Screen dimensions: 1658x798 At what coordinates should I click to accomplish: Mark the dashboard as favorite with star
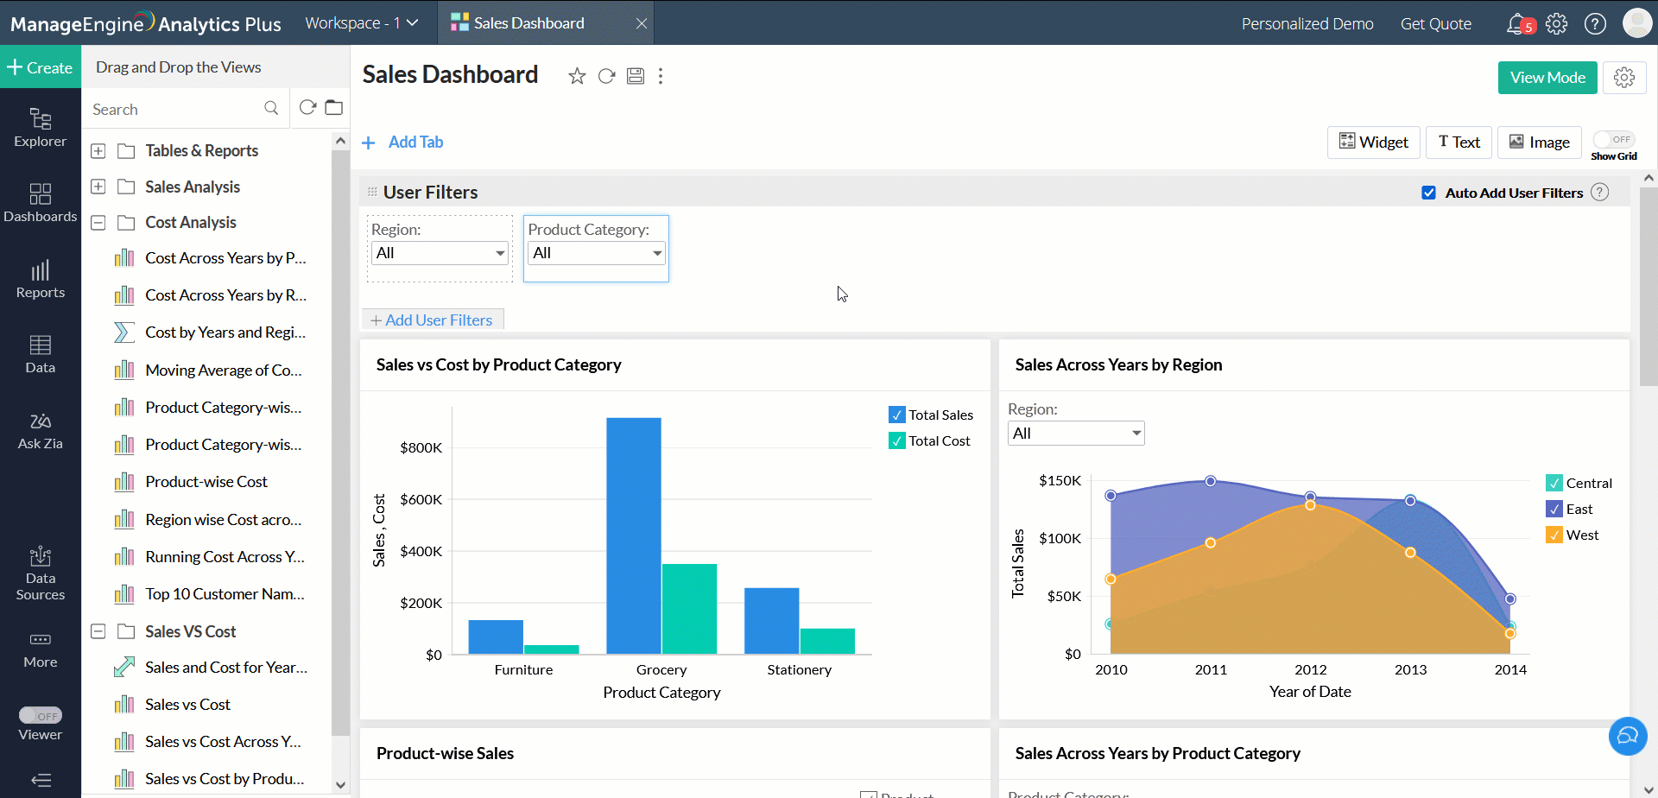(577, 76)
